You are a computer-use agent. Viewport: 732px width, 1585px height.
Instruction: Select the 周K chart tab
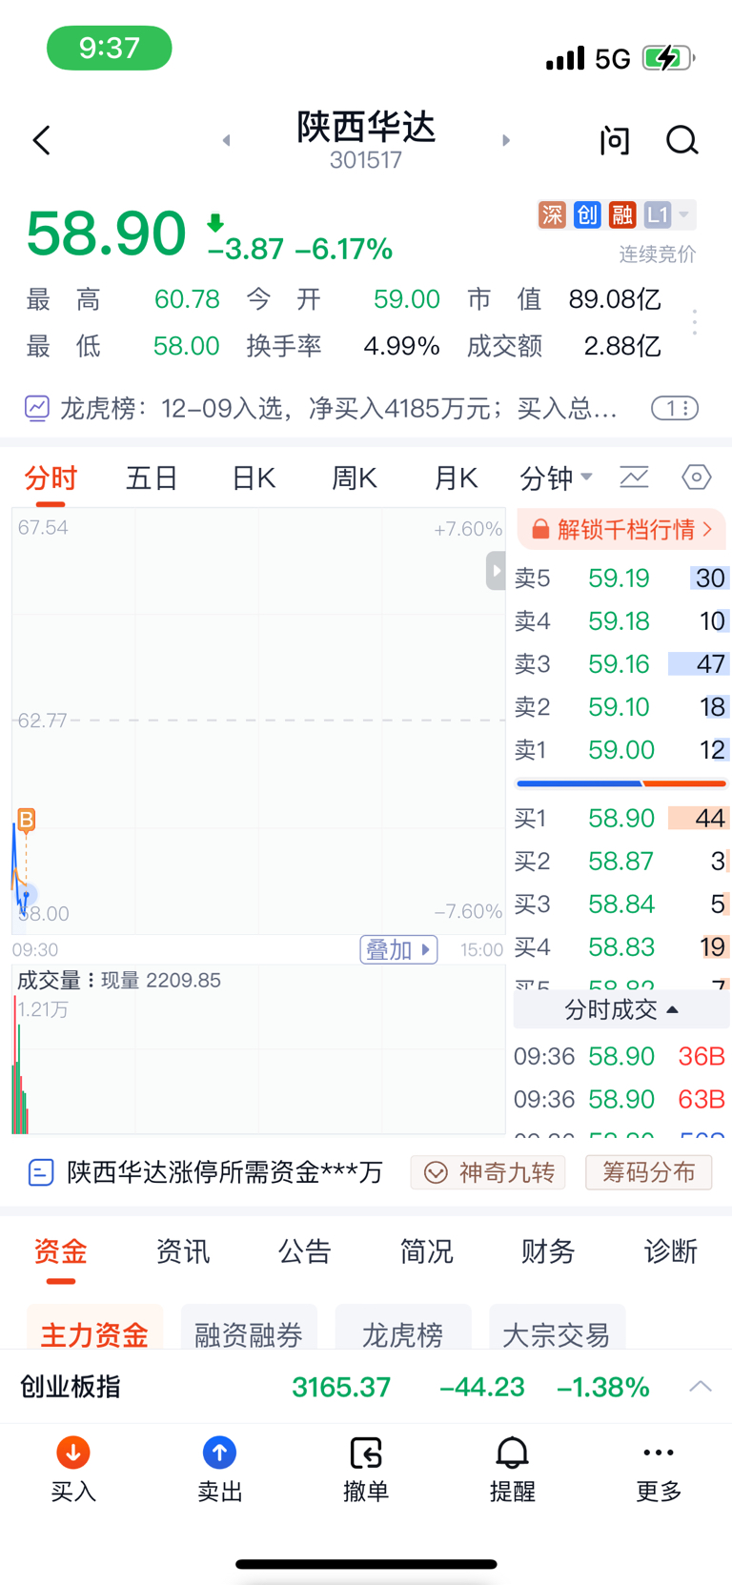(x=355, y=478)
